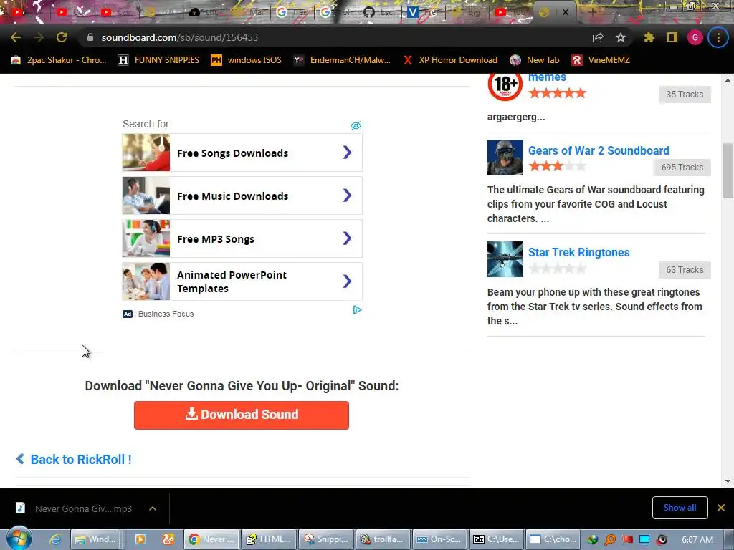Click chevron beside Animated PowerPoint Templates
The width and height of the screenshot is (734, 550).
click(x=347, y=281)
